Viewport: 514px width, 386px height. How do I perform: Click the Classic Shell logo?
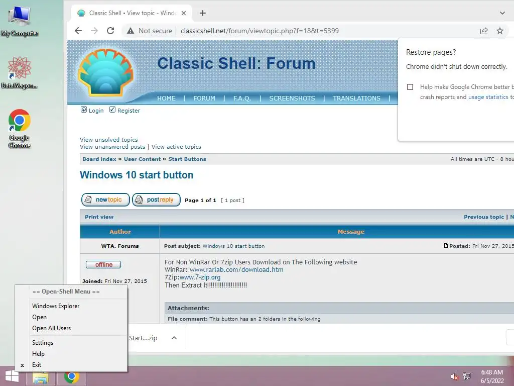pos(105,73)
